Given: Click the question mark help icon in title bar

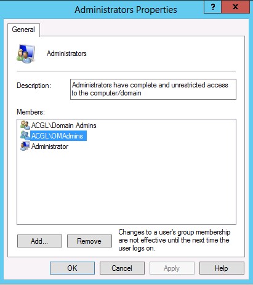Looking at the screenshot, I should (212, 7).
